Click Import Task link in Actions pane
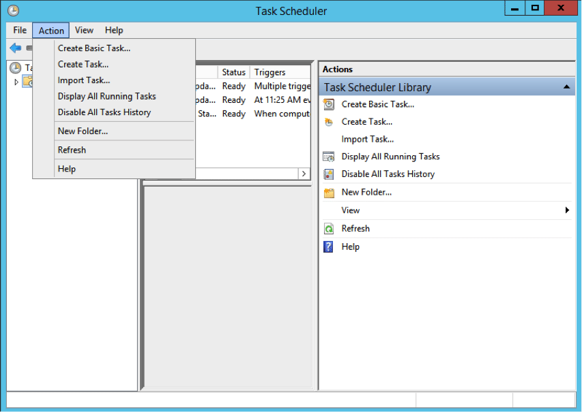 pyautogui.click(x=367, y=139)
